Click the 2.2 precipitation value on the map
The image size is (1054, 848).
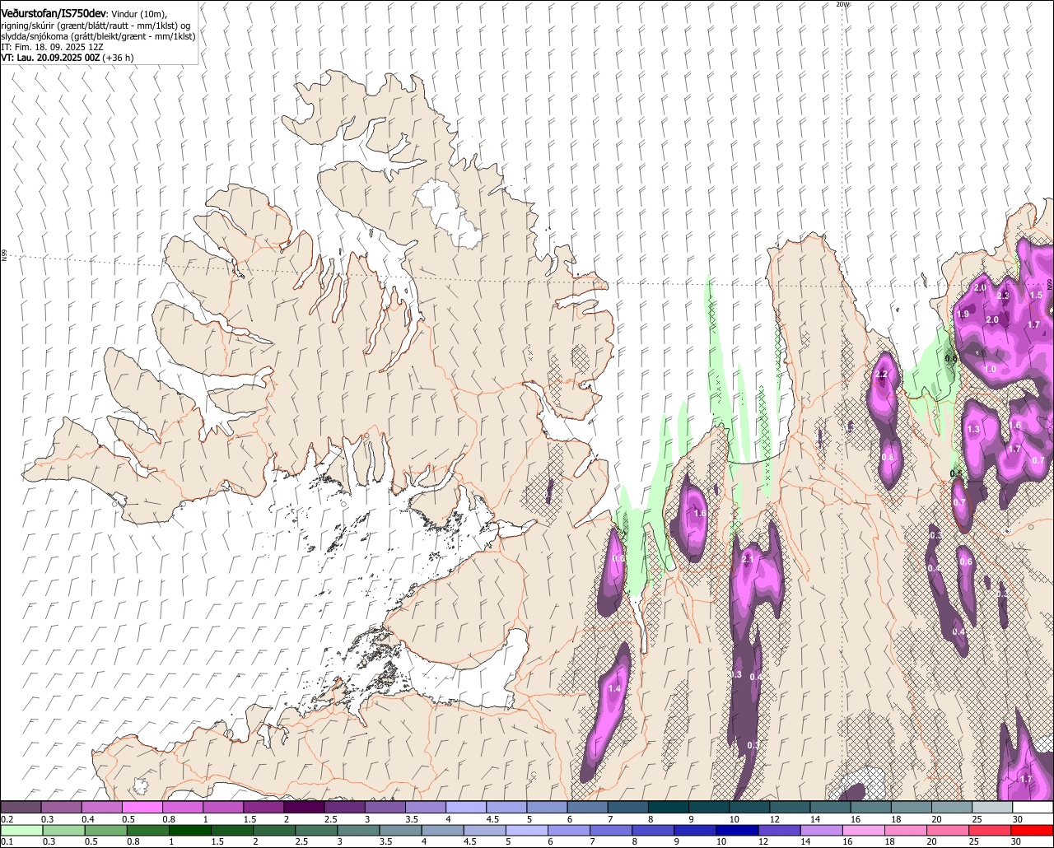(882, 374)
